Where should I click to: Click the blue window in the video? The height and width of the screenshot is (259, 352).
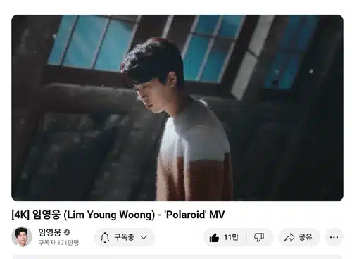(x=94, y=42)
